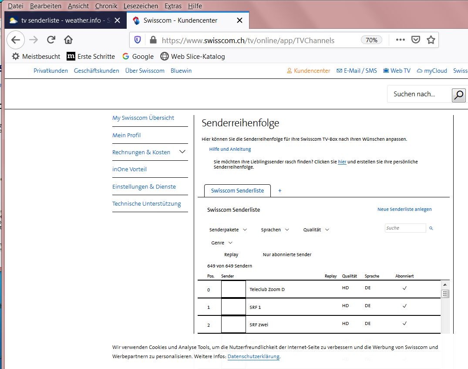Image resolution: width=468 pixels, height=369 pixels.
Task: Reload the current page
Action: pos(51,40)
